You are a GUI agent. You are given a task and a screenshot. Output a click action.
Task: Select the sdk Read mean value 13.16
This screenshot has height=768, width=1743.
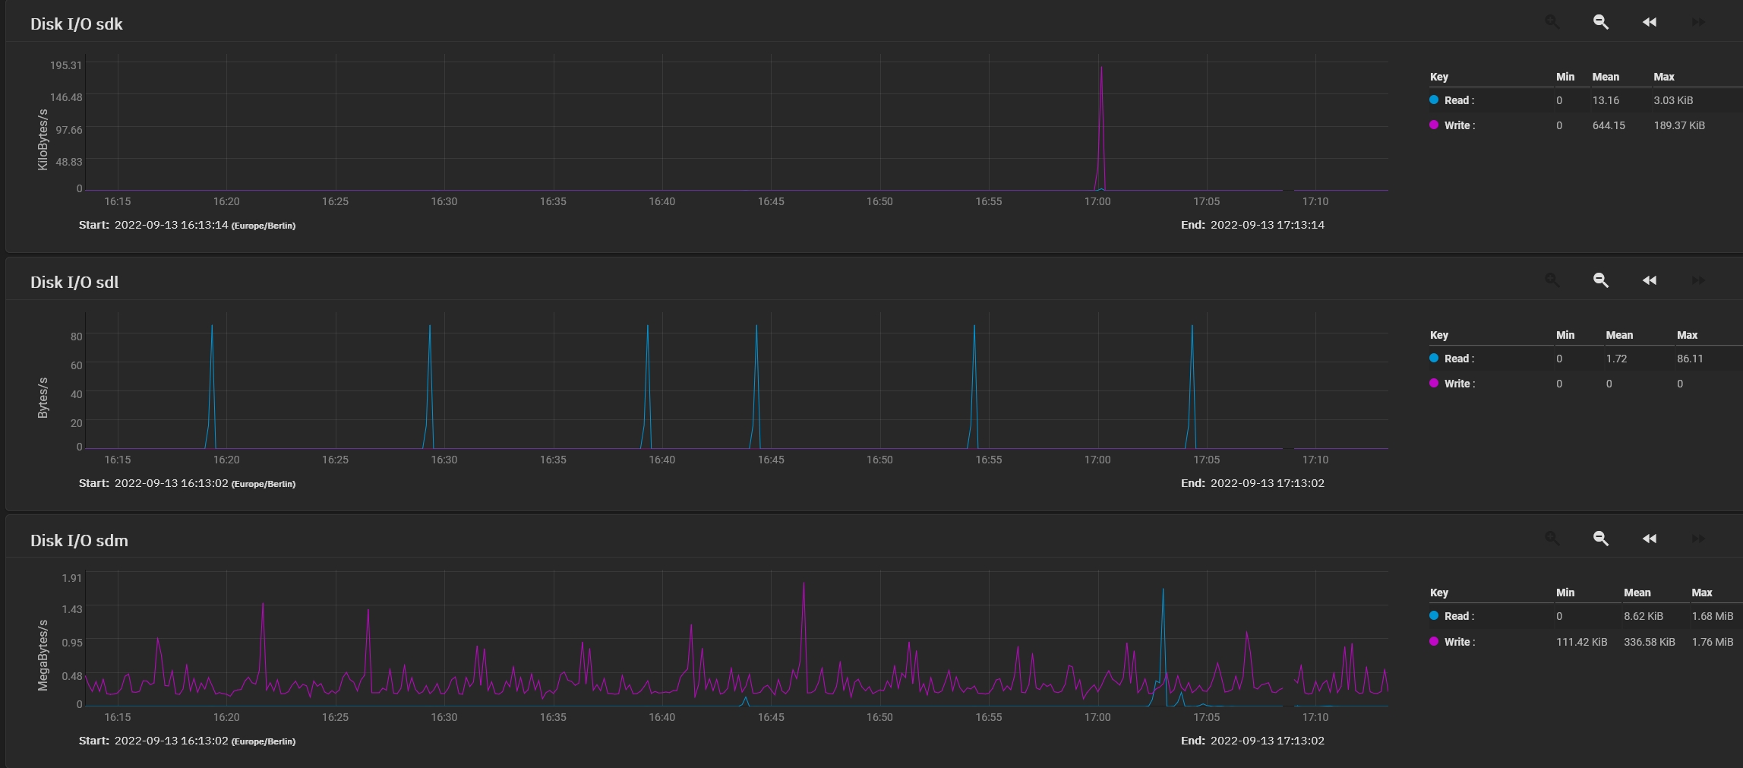(1606, 100)
